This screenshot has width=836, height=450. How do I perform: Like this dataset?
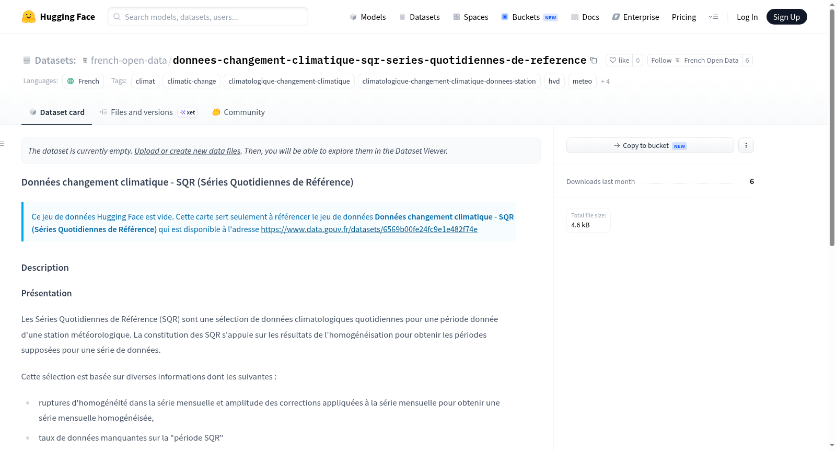[x=619, y=60]
